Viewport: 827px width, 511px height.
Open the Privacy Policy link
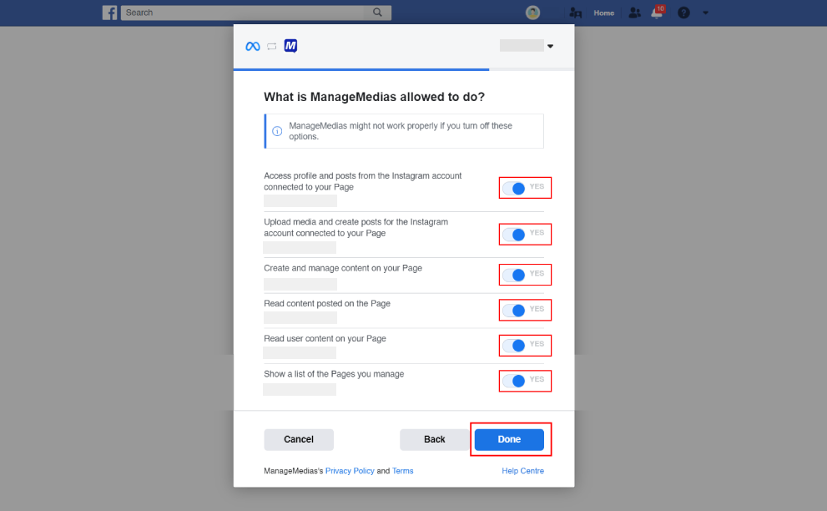click(350, 471)
